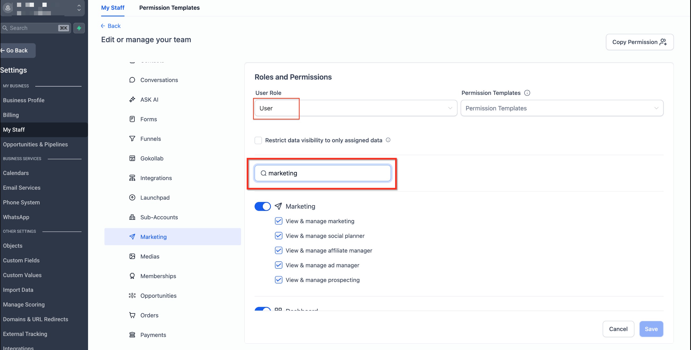Viewport: 691px width, 350px height.
Task: Click the Payments bank icon
Action: 132,334
